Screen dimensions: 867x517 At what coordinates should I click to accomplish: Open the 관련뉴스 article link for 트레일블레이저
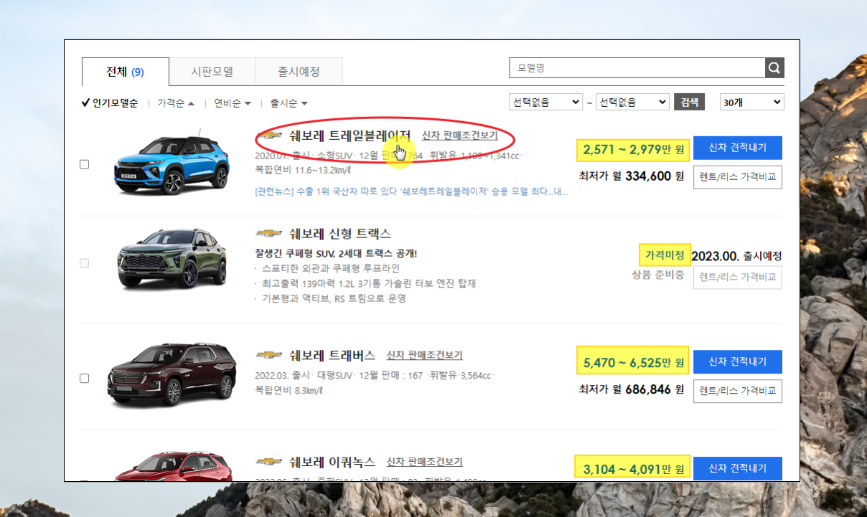click(x=411, y=192)
